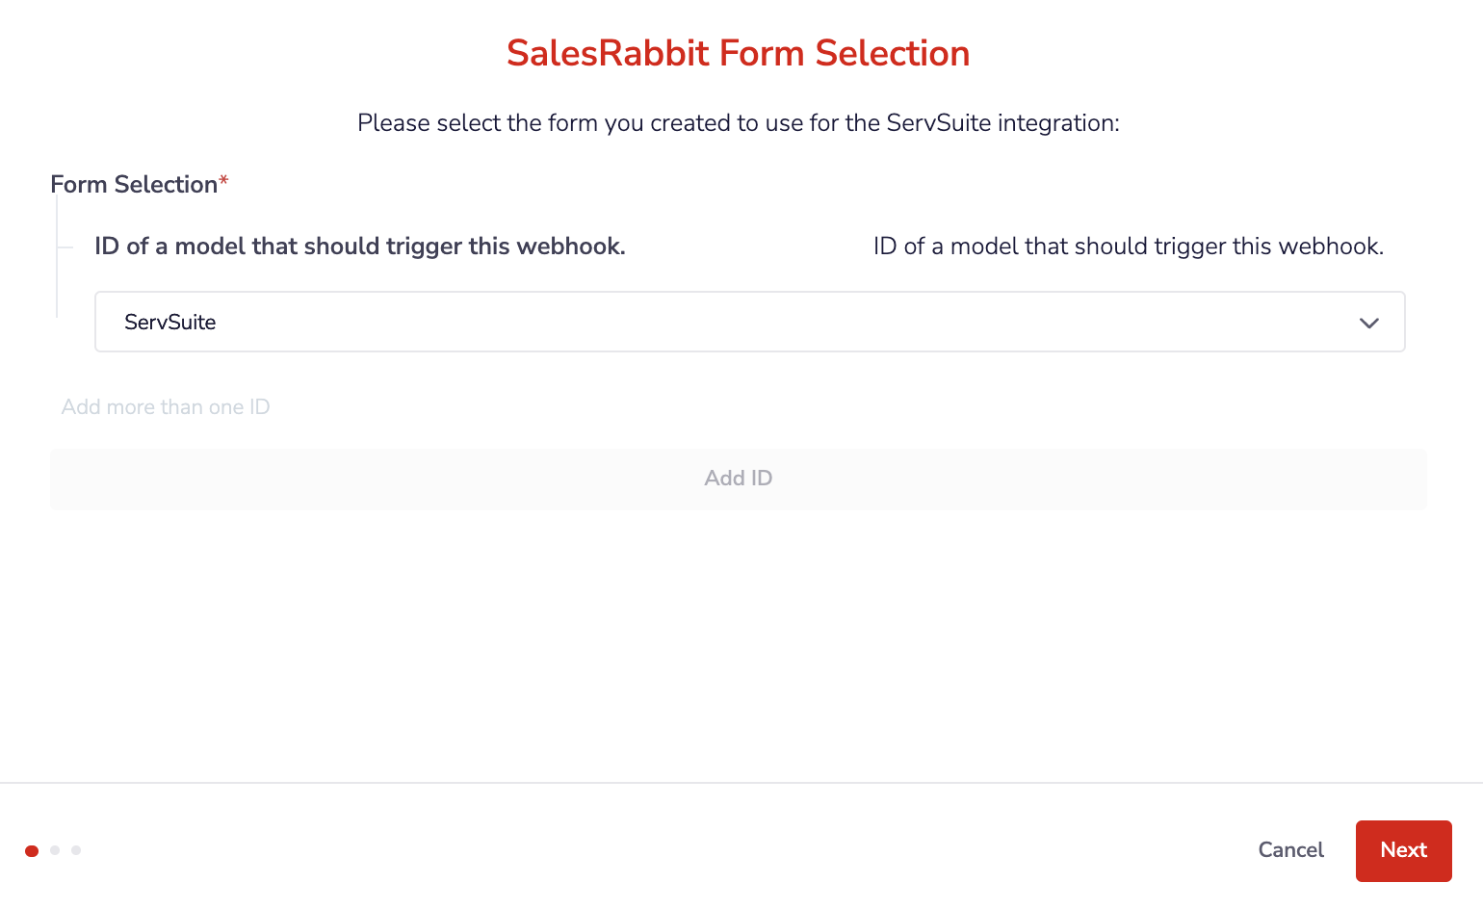1483x909 pixels.
Task: Select the first red step indicator dot
Action: pyautogui.click(x=32, y=850)
